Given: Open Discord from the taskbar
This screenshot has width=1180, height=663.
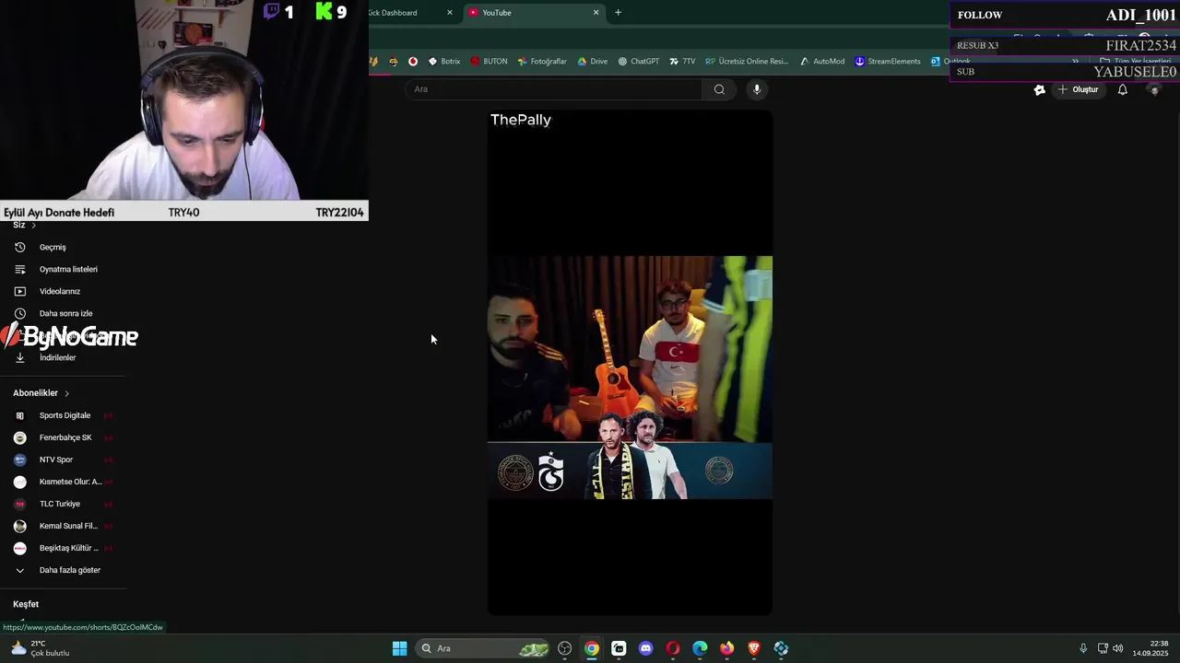Looking at the screenshot, I should pyautogui.click(x=645, y=648).
